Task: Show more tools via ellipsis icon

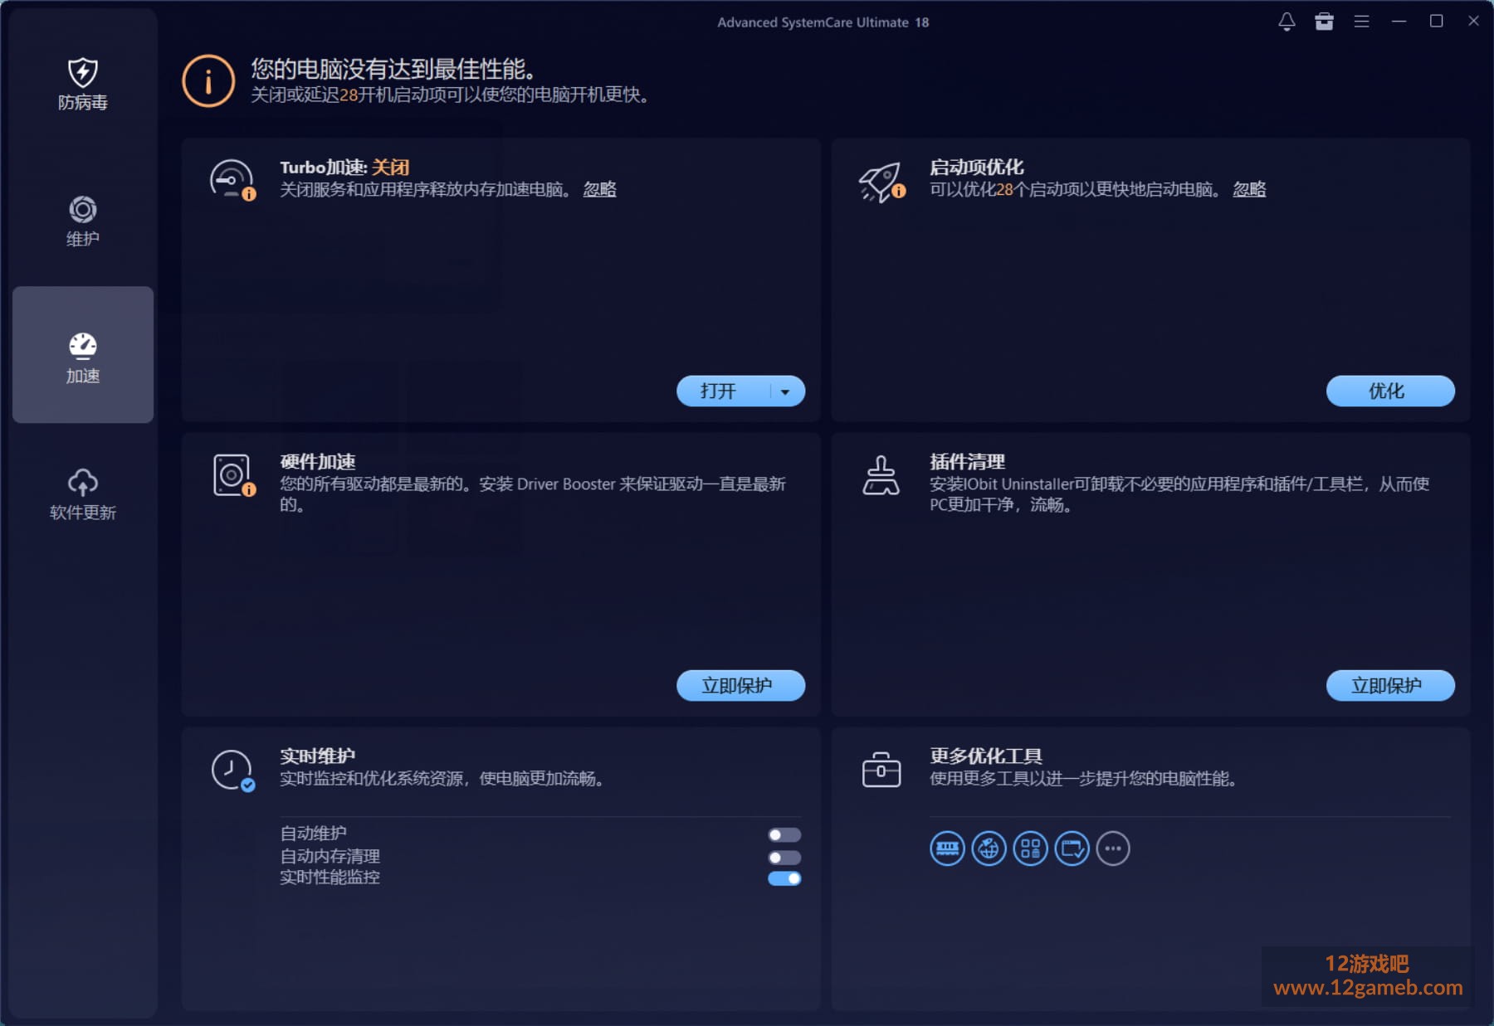Action: (1113, 849)
